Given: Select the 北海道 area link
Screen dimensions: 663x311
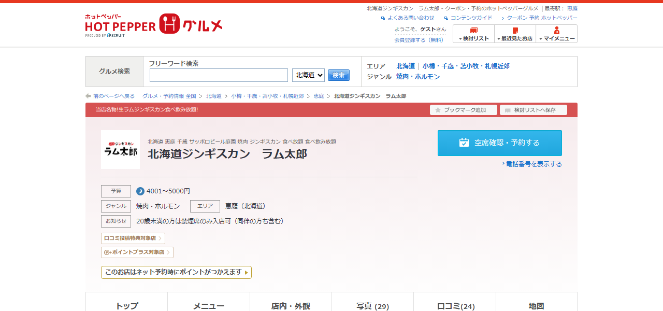Looking at the screenshot, I should click(x=406, y=66).
